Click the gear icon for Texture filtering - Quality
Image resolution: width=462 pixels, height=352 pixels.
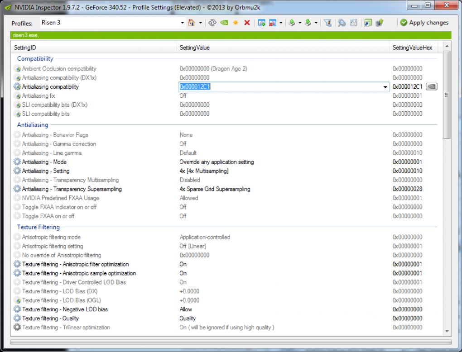(x=17, y=318)
